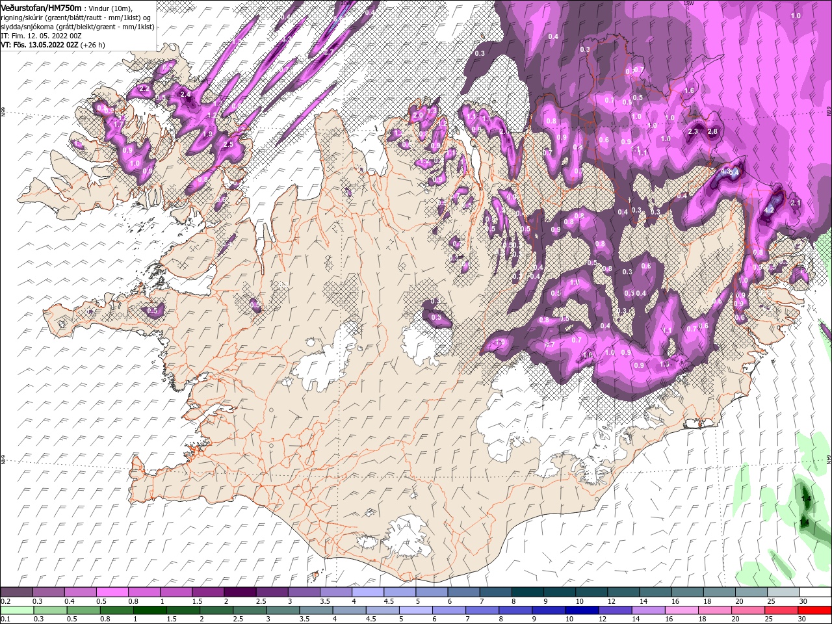The height and width of the screenshot is (624, 832).
Task: Select the white 30 swatch ending the snow legend
Action: 814,592
